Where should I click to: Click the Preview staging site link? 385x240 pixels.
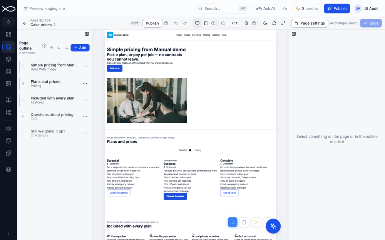coord(44,8)
